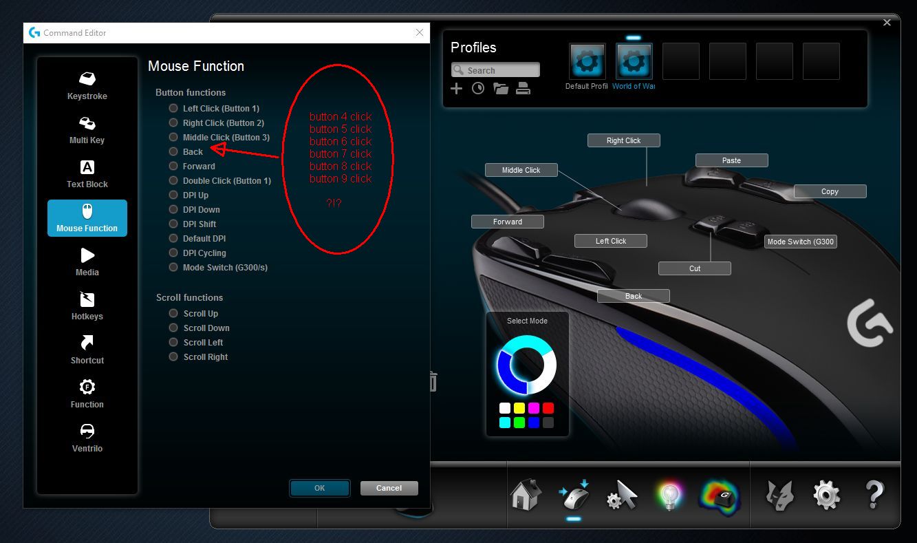Select Middle Click (Button 3) radio
Viewport: 917px width, 543px height.
[173, 137]
